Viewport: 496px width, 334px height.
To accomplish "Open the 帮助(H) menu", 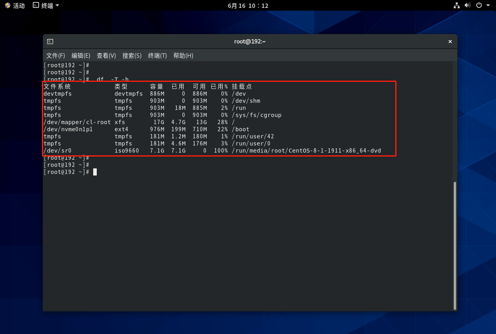I will tap(183, 56).
